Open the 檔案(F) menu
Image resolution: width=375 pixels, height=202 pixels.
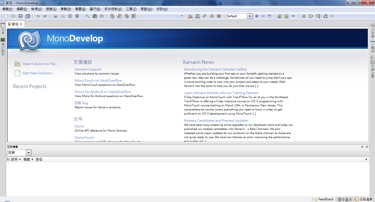point(7,9)
